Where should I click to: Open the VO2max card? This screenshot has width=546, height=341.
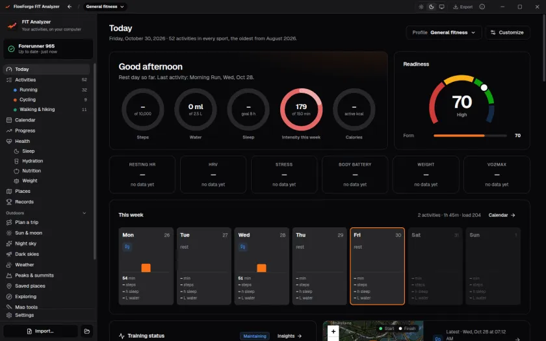pyautogui.click(x=497, y=174)
